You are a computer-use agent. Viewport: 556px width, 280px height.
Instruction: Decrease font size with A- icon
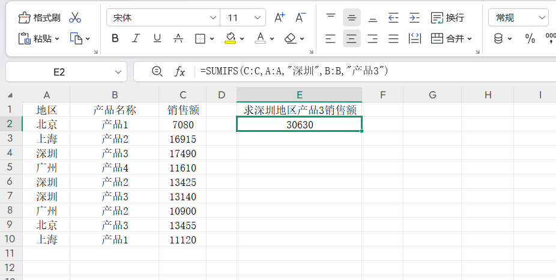click(301, 17)
